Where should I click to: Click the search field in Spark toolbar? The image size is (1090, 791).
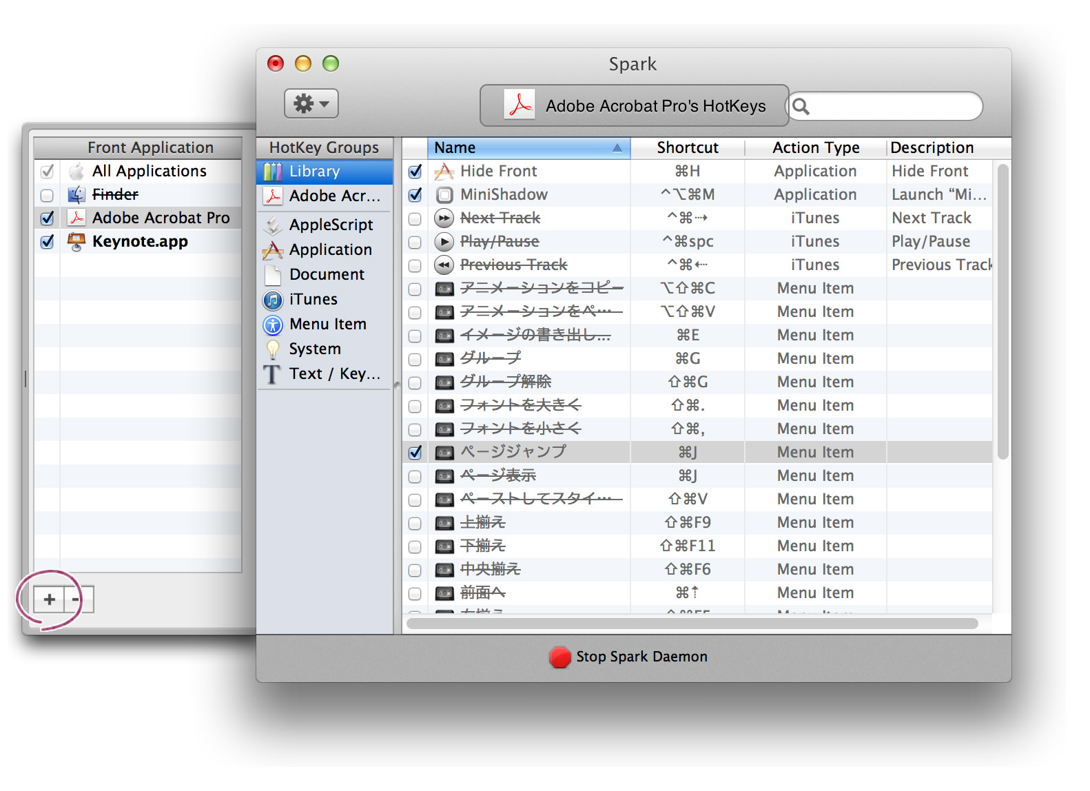click(x=885, y=106)
